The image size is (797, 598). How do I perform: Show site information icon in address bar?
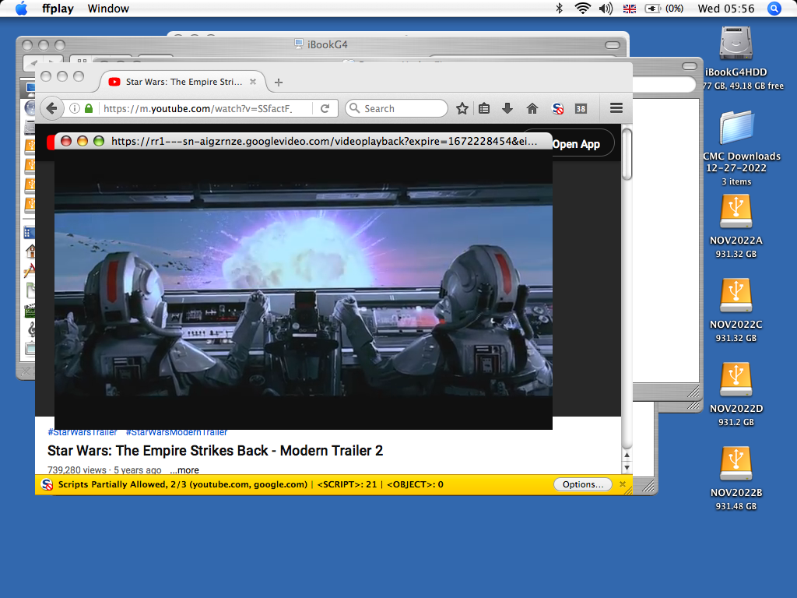tap(75, 108)
